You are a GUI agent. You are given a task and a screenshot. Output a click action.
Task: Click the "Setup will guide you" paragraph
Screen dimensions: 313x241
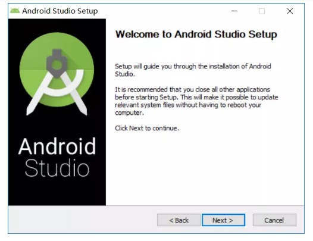193,70
